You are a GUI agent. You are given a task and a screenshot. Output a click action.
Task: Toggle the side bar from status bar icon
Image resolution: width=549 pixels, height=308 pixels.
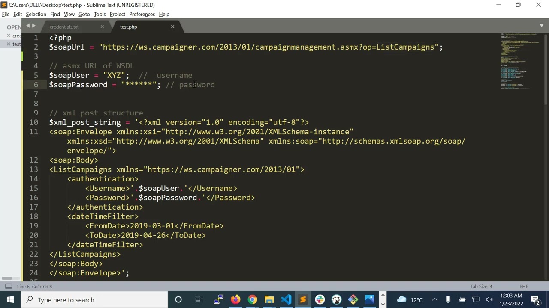8,286
